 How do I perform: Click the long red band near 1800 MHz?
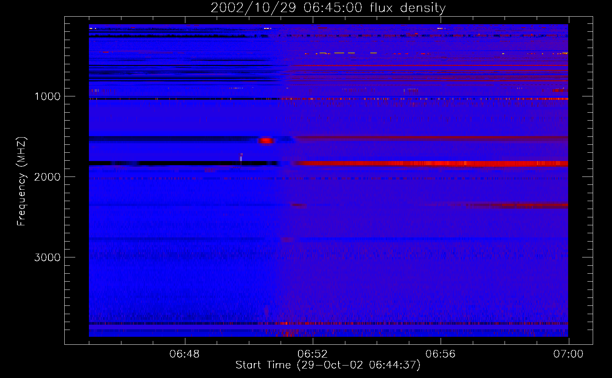(431, 163)
